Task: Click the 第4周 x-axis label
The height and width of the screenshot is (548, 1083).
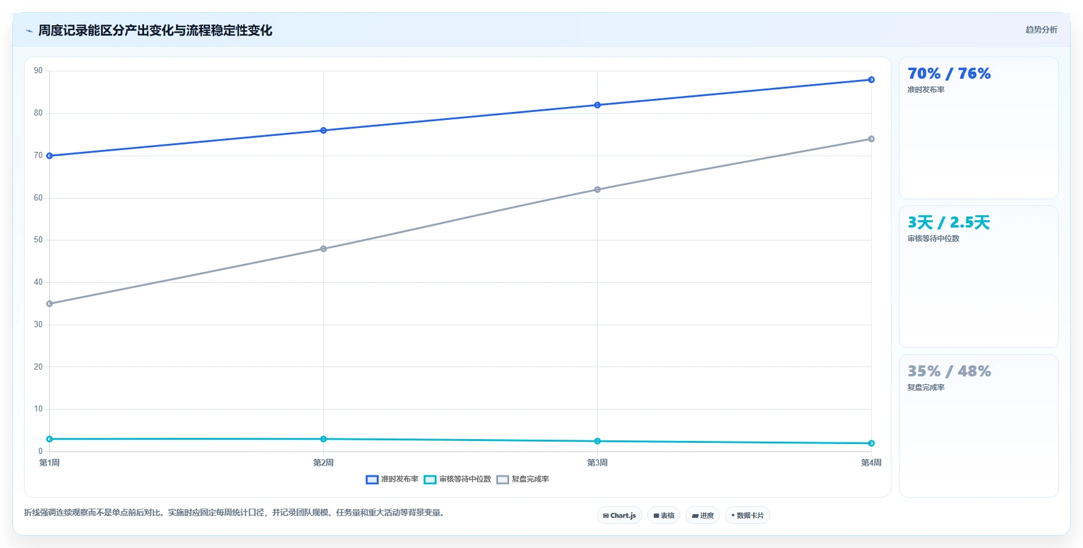Action: coord(871,463)
